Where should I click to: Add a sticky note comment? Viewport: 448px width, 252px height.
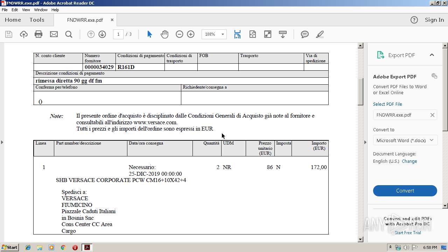coord(305,34)
